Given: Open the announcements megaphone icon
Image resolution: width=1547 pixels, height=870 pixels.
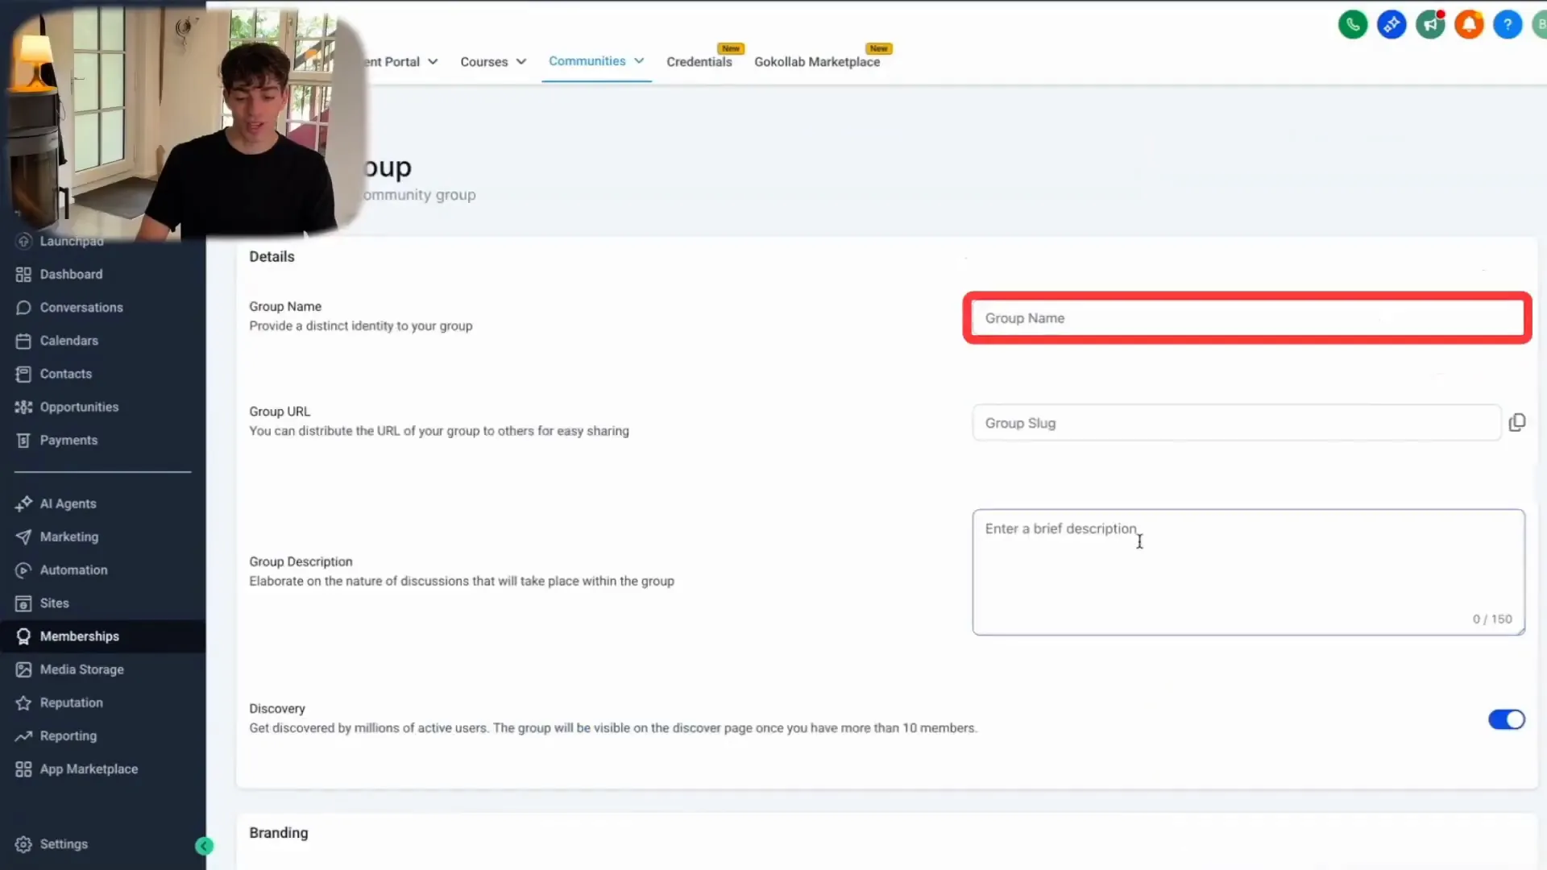Looking at the screenshot, I should (x=1429, y=24).
